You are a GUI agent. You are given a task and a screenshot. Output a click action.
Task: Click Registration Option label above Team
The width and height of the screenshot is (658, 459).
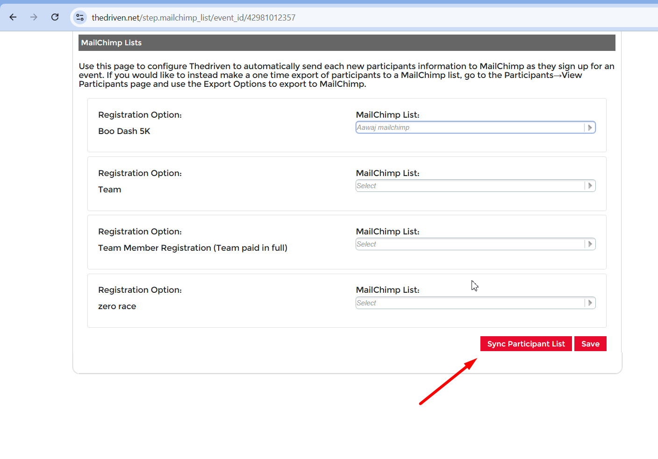(x=140, y=173)
